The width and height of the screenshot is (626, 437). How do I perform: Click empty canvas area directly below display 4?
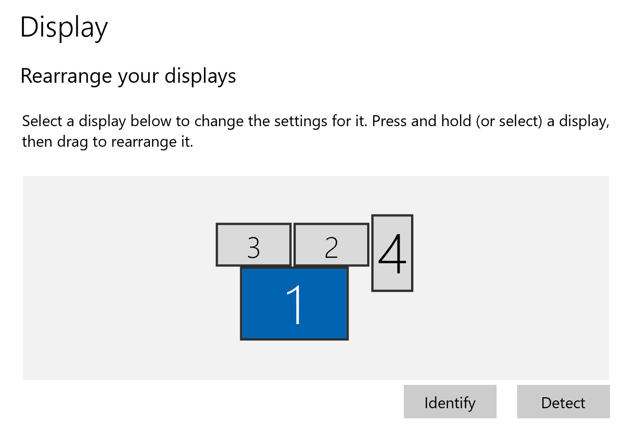[x=392, y=334]
